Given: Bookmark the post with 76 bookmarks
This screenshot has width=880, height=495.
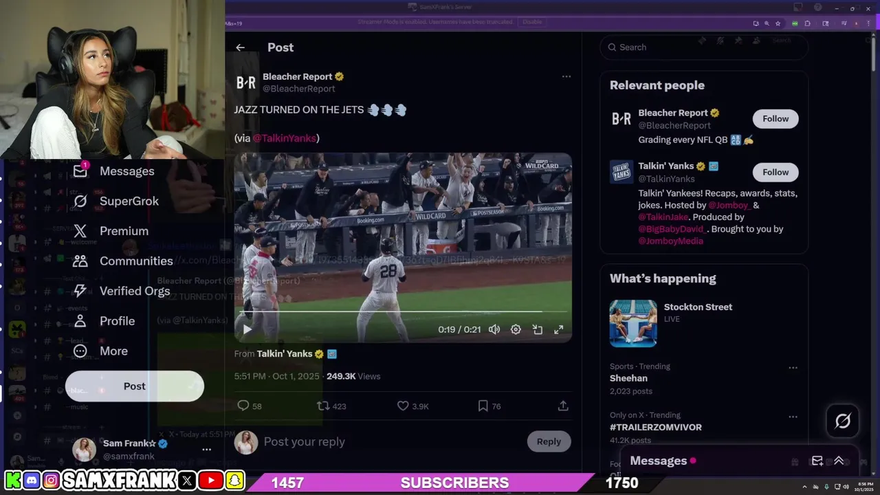Looking at the screenshot, I should (x=483, y=406).
